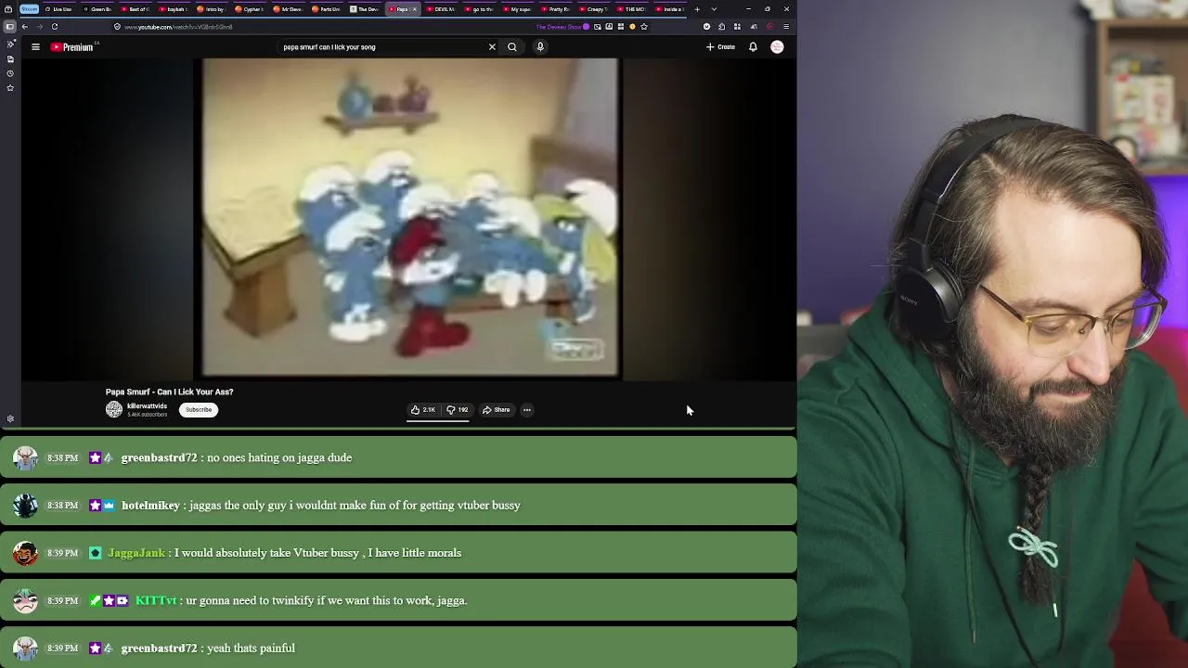The image size is (1188, 668).
Task: Open the sidebar panel toggle icon
Action: point(10,27)
